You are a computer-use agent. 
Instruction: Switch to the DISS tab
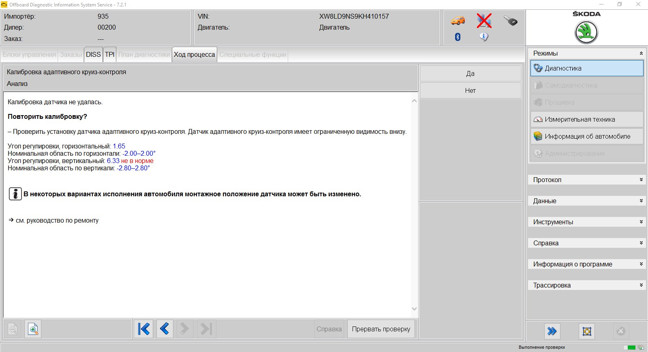tap(93, 54)
